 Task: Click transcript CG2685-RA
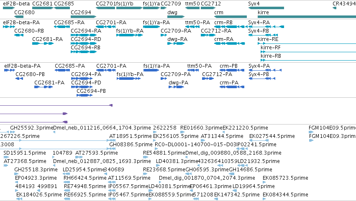pyautogui.click(x=69, y=23)
